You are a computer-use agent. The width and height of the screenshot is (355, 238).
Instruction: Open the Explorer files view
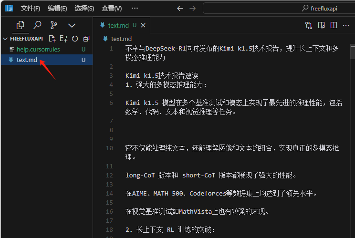(21, 25)
